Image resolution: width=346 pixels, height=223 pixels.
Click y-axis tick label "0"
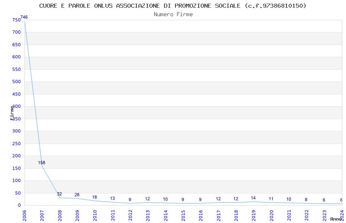[19, 205]
